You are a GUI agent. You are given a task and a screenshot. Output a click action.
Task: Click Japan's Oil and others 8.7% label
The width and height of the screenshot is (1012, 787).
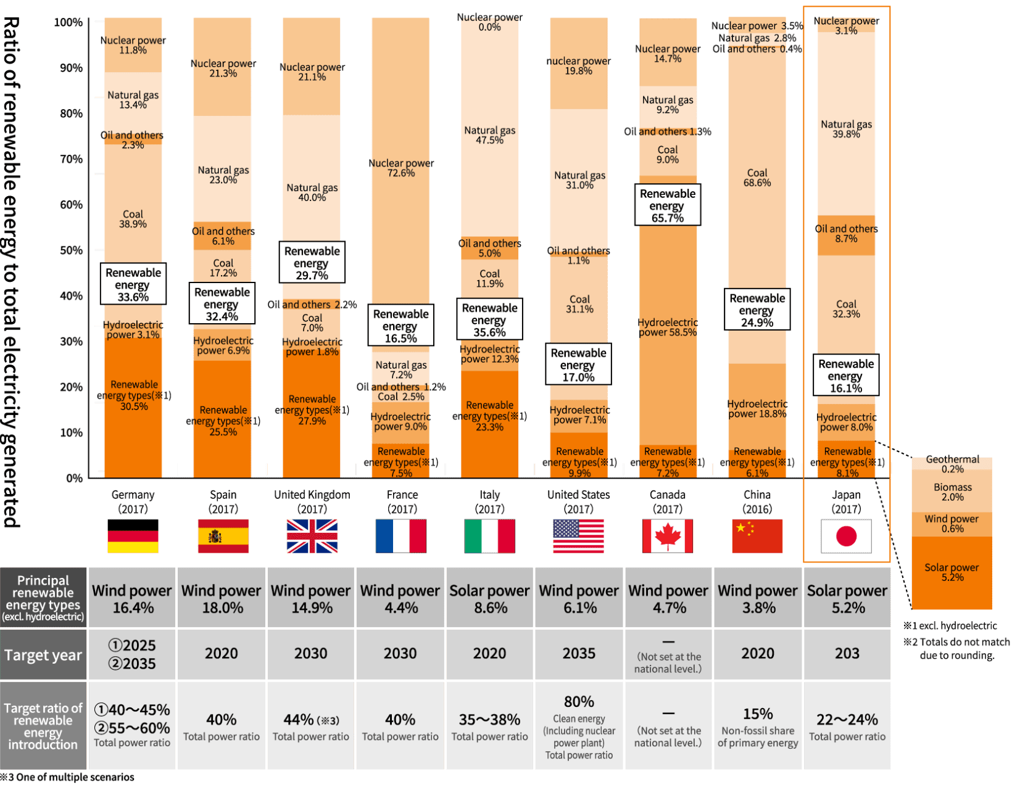(846, 234)
